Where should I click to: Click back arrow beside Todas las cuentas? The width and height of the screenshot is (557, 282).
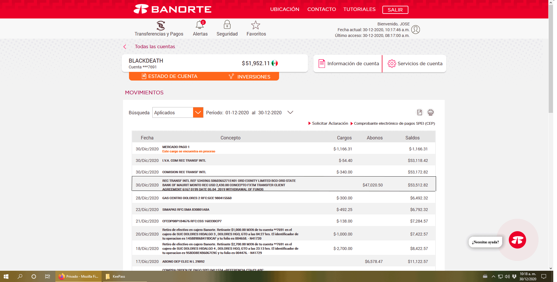(125, 47)
